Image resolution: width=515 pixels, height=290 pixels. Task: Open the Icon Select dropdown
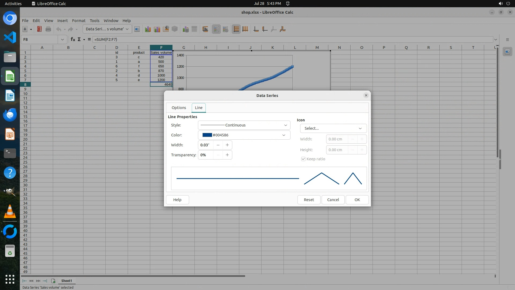(x=333, y=128)
